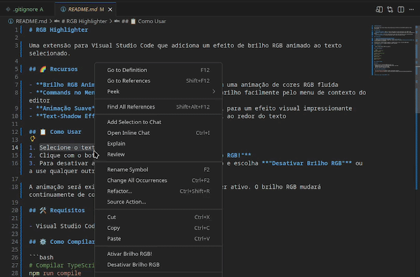
Task: Close the README.md tab
Action: coord(110,9)
